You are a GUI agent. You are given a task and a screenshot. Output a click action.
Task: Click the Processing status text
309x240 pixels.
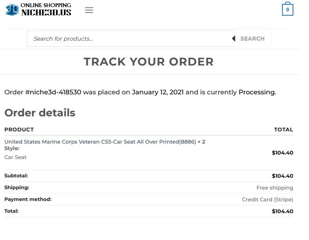[x=257, y=92]
